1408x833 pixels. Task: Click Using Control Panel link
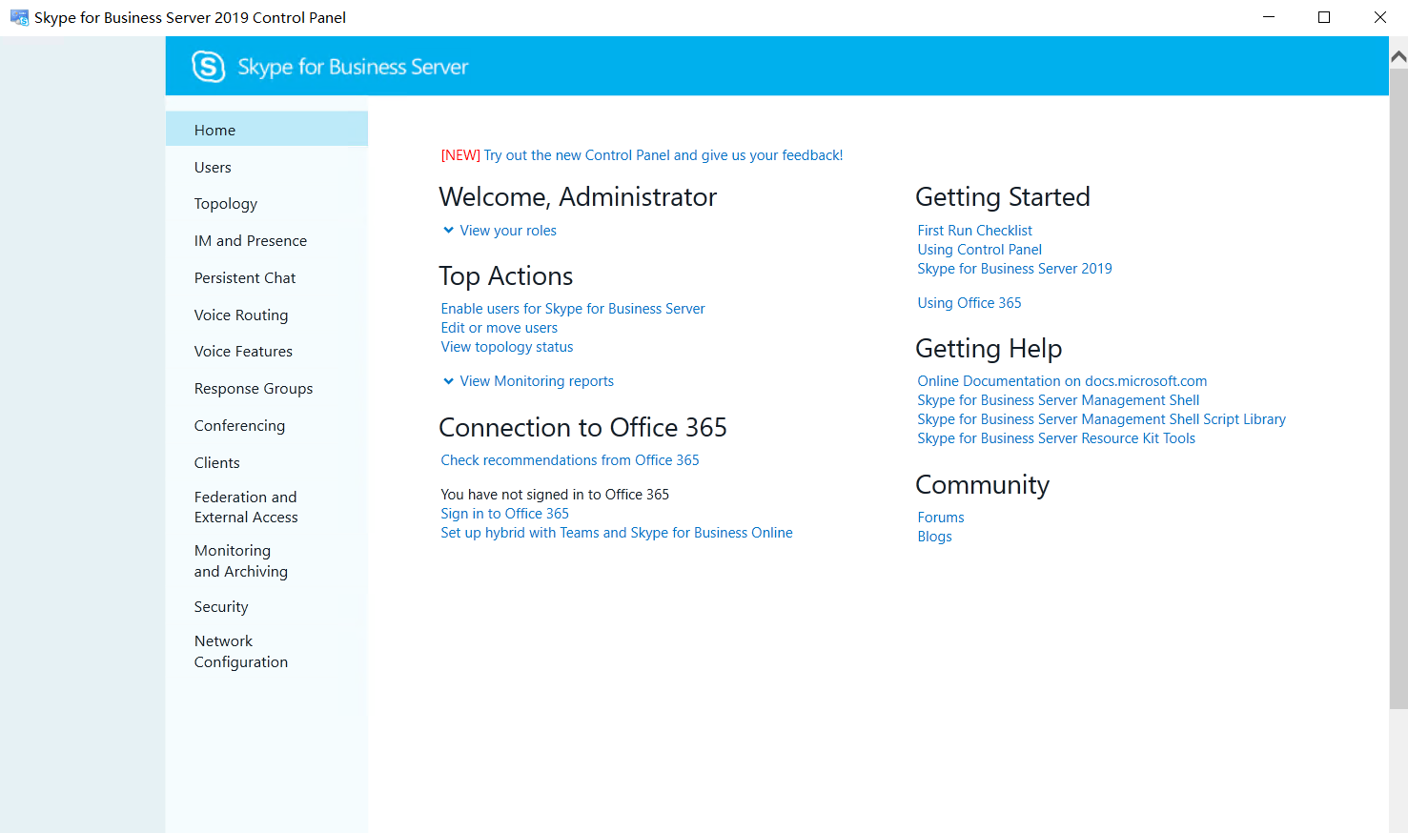click(x=980, y=250)
